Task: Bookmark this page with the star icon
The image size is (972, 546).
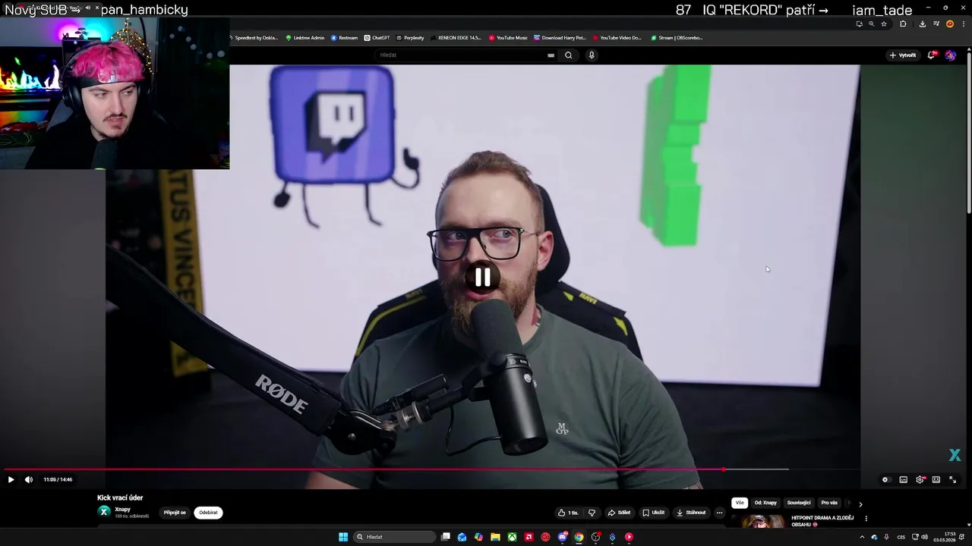Action: 884,24
